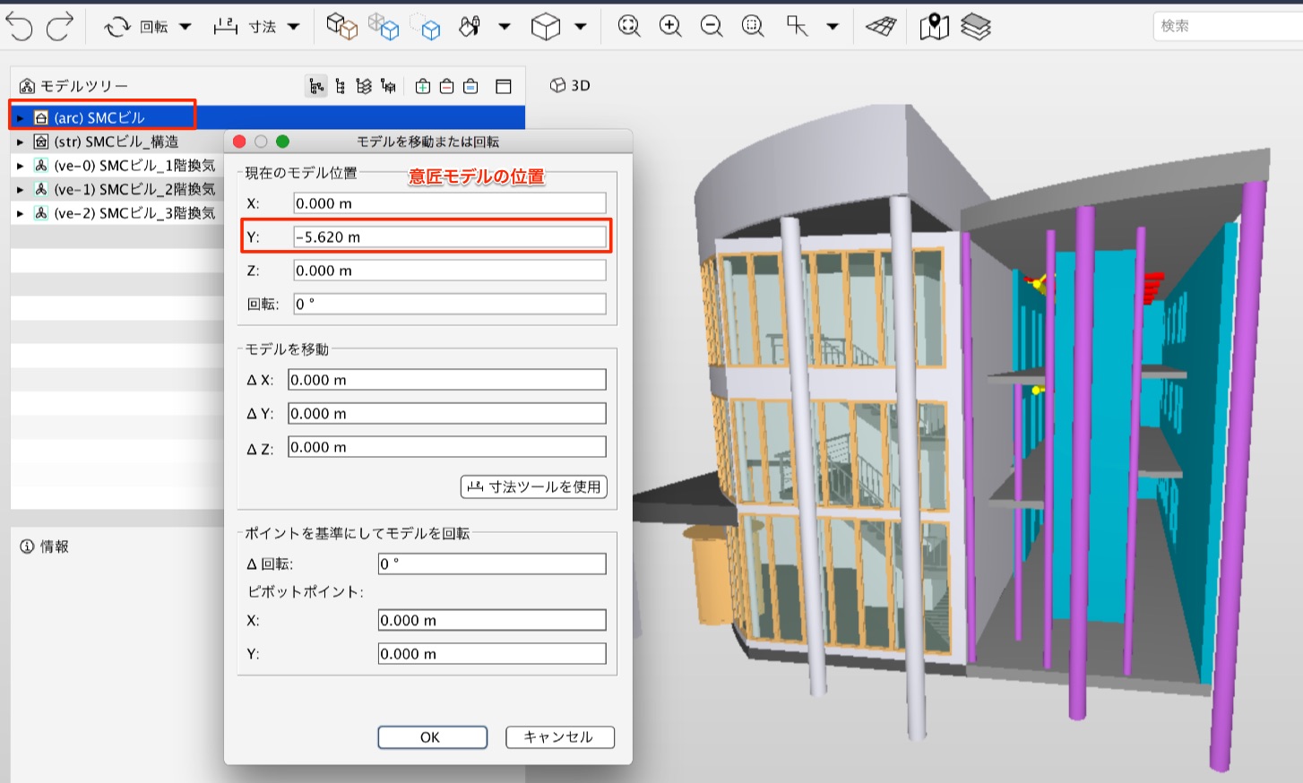Click the zoom in magnifier
This screenshot has height=783, width=1303.
pyautogui.click(x=670, y=27)
